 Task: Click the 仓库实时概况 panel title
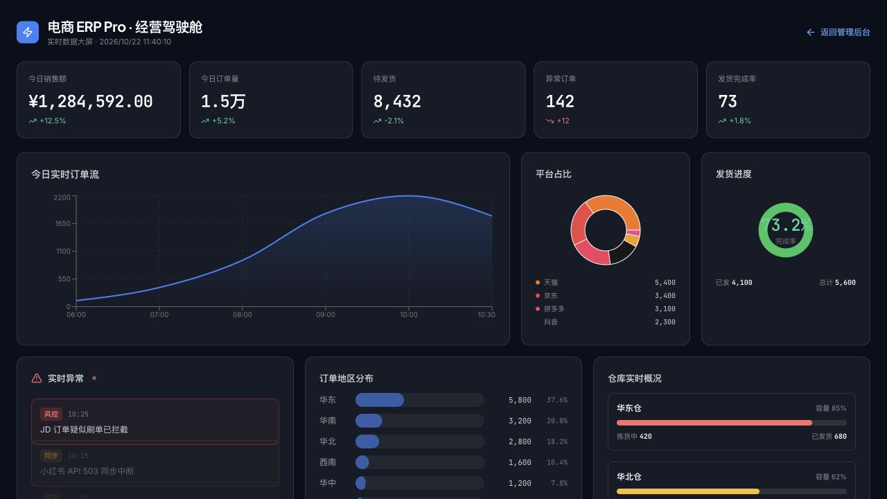(x=635, y=378)
